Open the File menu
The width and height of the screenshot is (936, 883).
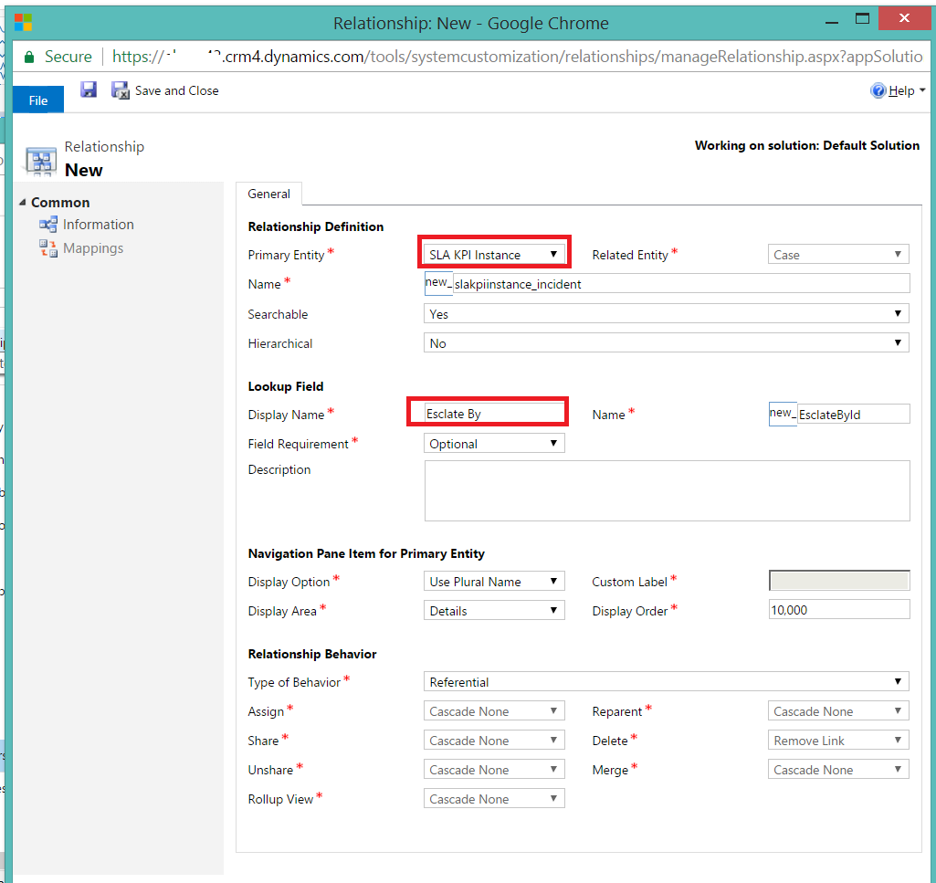point(38,100)
